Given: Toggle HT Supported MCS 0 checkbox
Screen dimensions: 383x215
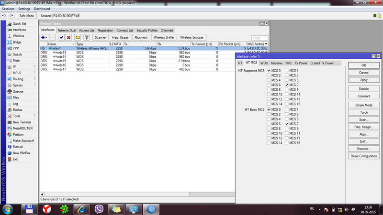Looking at the screenshot, I should [269, 71].
